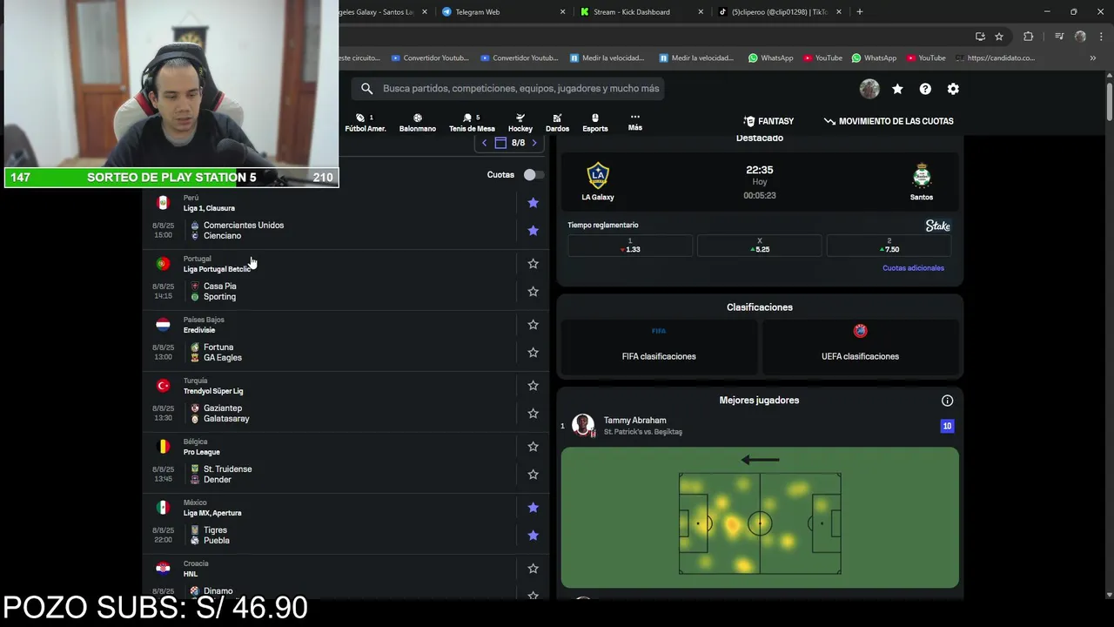Open a new browser tab
Screen dimensions: 1114x627
coord(859,12)
